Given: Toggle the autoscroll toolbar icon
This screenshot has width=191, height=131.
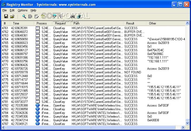Looking at the screenshot, I should pyautogui.click(x=30, y=16).
